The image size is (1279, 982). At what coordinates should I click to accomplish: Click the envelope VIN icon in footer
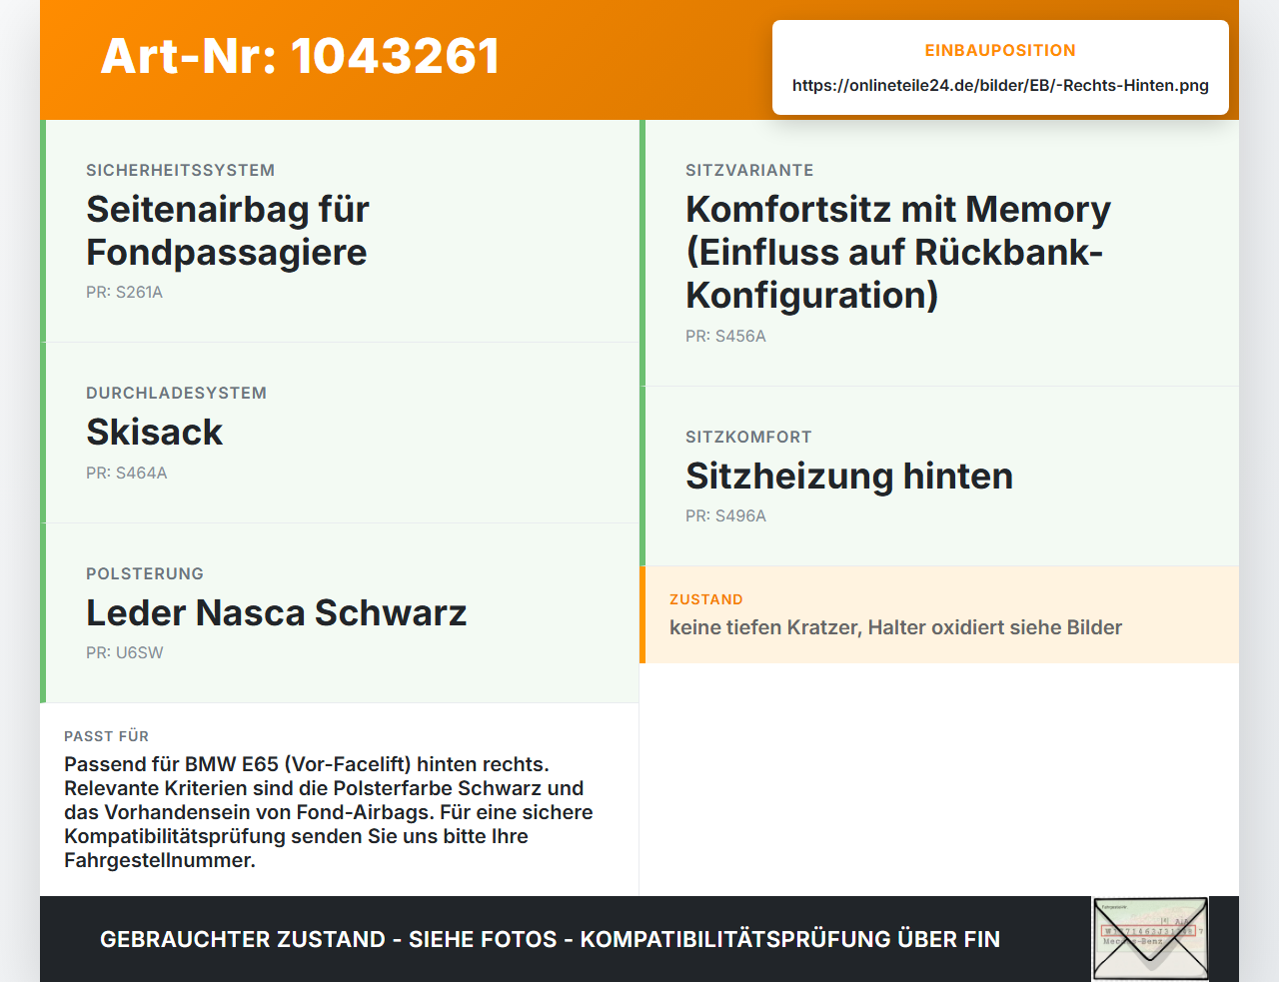[1150, 939]
